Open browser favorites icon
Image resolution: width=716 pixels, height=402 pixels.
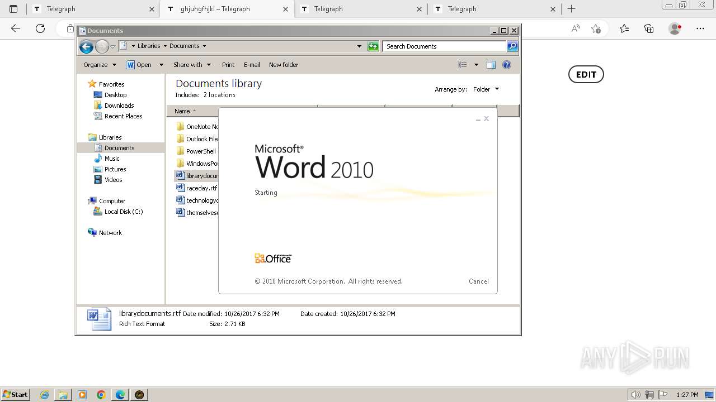pos(624,28)
